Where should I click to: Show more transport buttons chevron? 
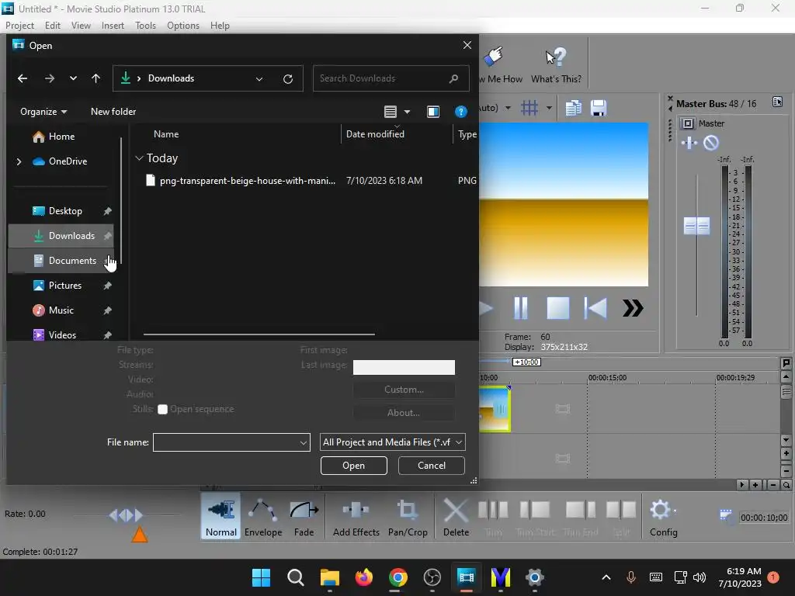pos(633,308)
